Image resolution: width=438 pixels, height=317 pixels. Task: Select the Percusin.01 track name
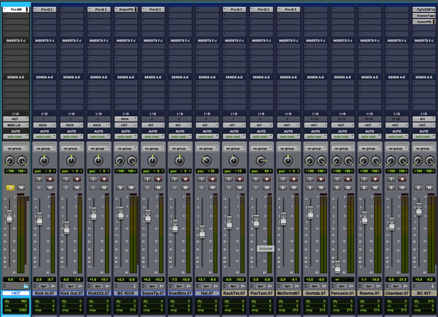click(342, 293)
